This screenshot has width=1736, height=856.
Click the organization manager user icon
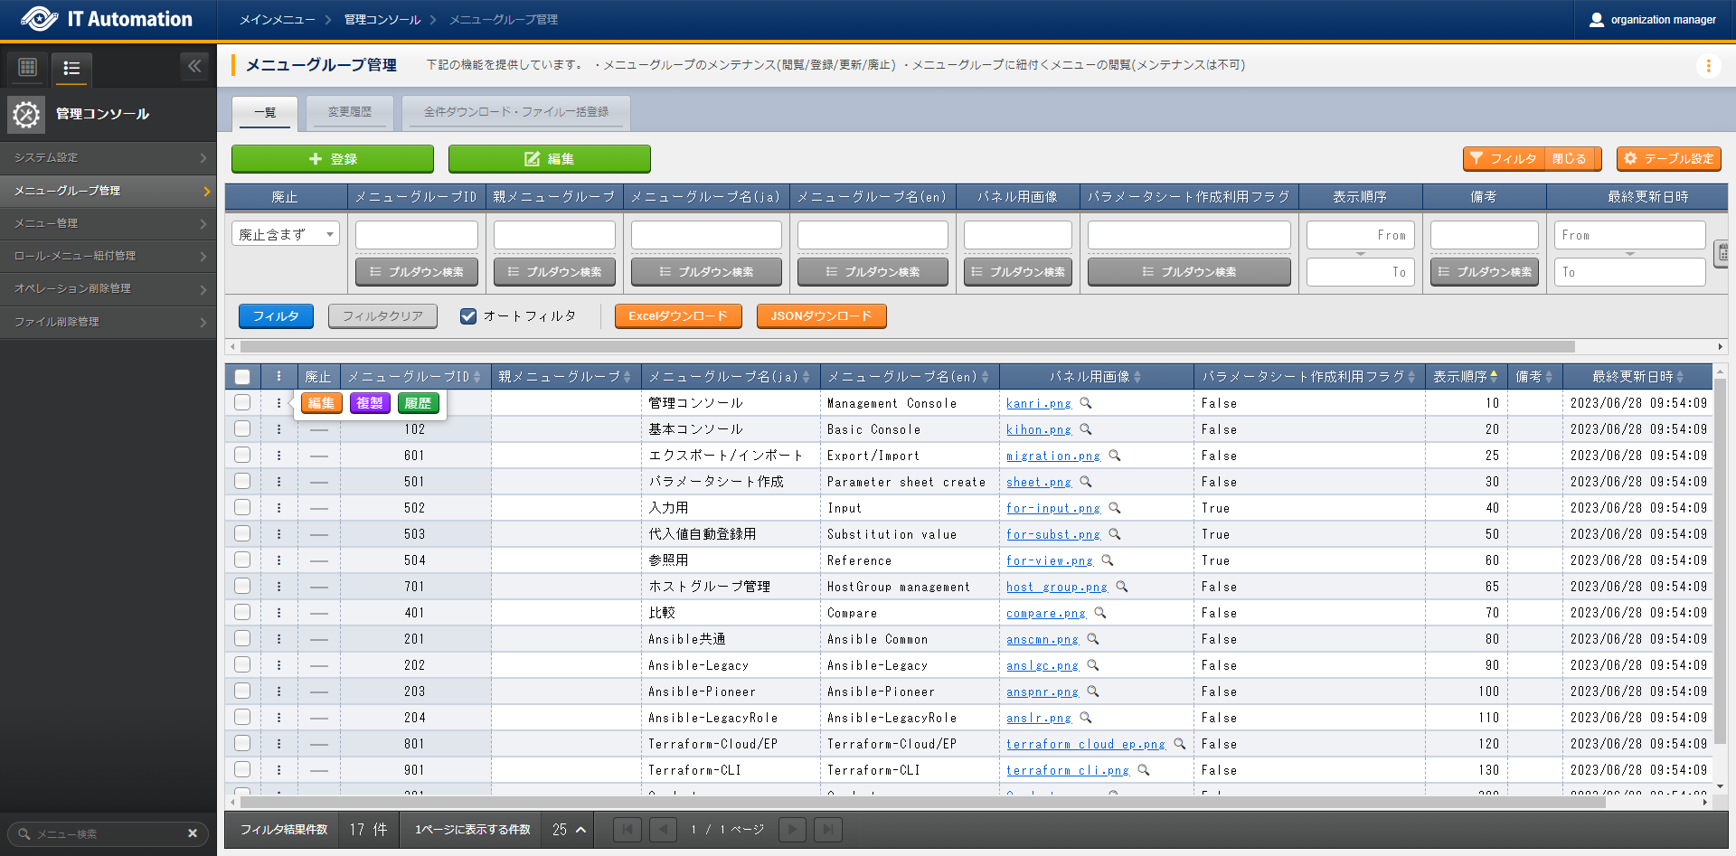click(1597, 20)
